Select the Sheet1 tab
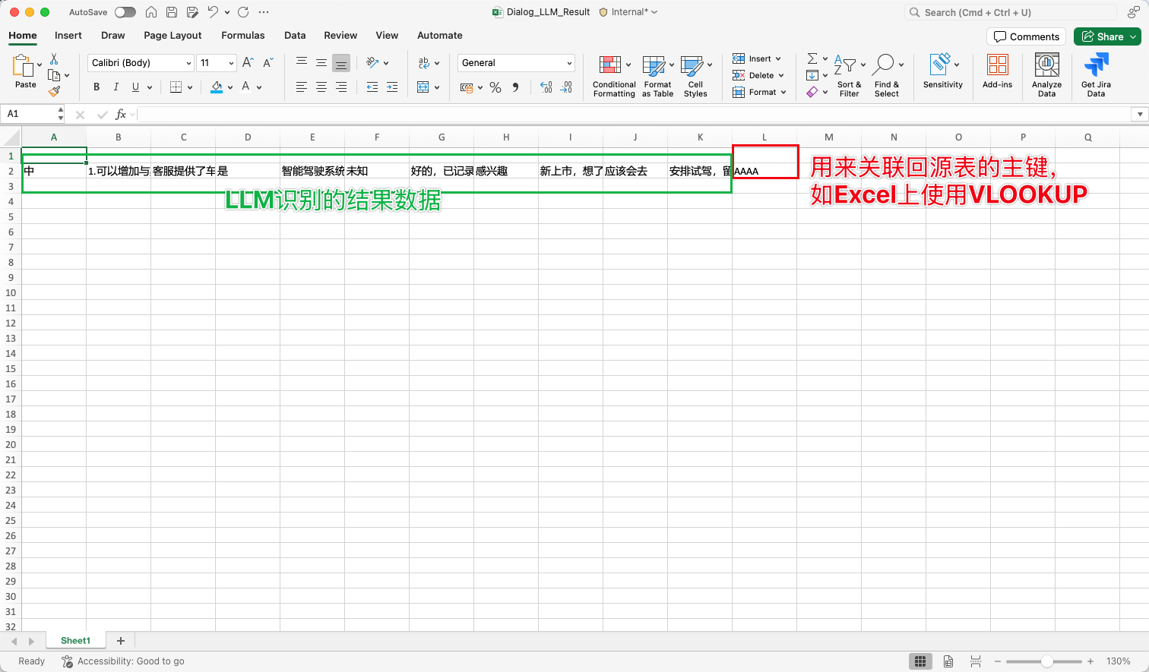The image size is (1149, 672). pyautogui.click(x=75, y=641)
